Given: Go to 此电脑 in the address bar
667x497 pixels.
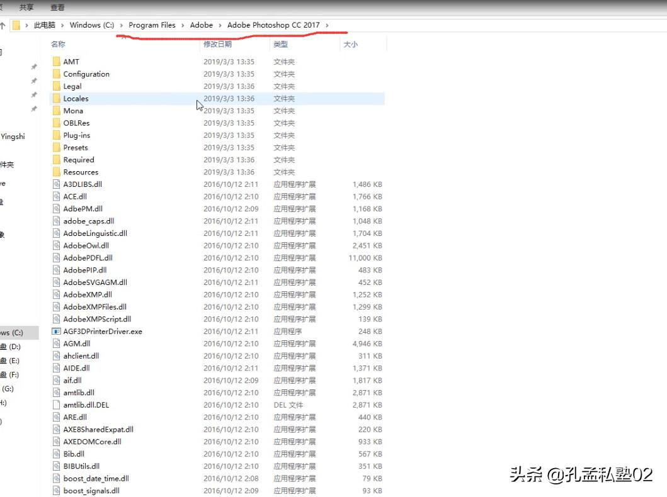Looking at the screenshot, I should point(45,25).
